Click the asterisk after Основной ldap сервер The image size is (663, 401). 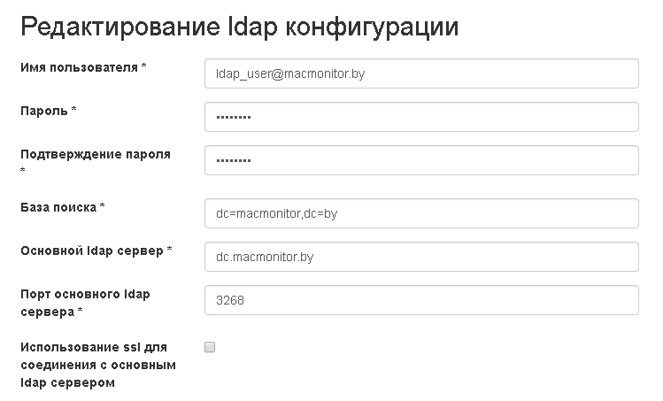169,251
